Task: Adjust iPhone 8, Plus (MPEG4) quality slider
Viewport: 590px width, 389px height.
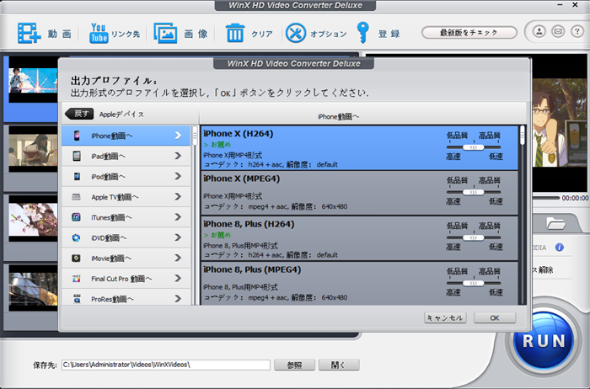Action: click(x=474, y=283)
